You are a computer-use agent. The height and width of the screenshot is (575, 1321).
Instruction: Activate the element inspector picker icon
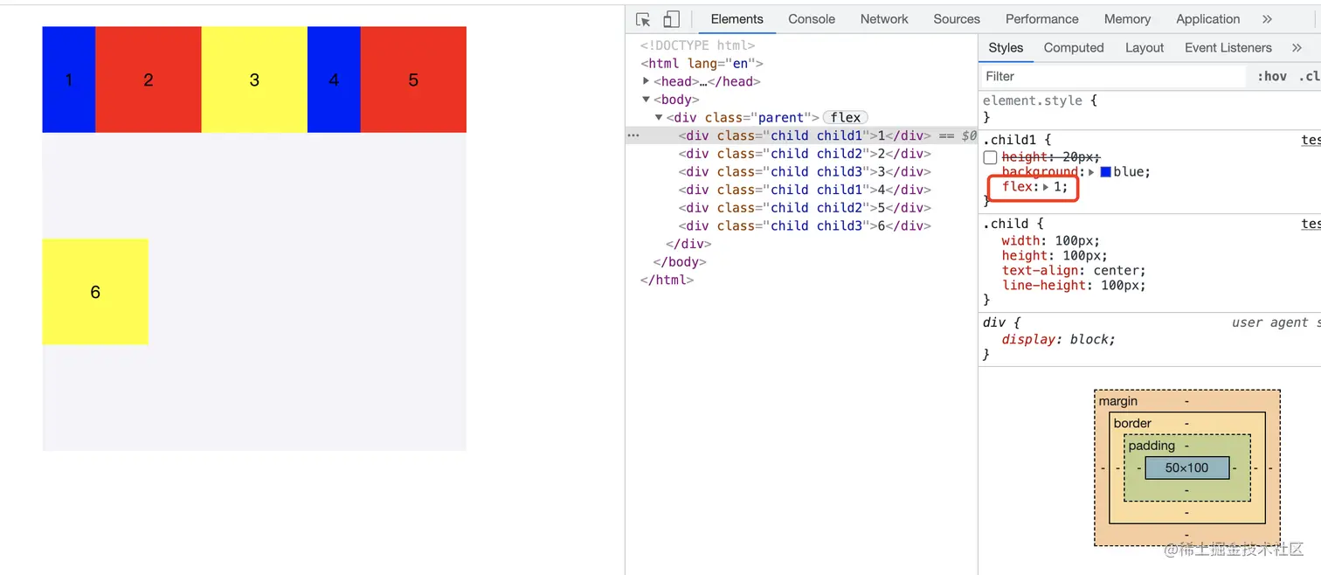643,19
